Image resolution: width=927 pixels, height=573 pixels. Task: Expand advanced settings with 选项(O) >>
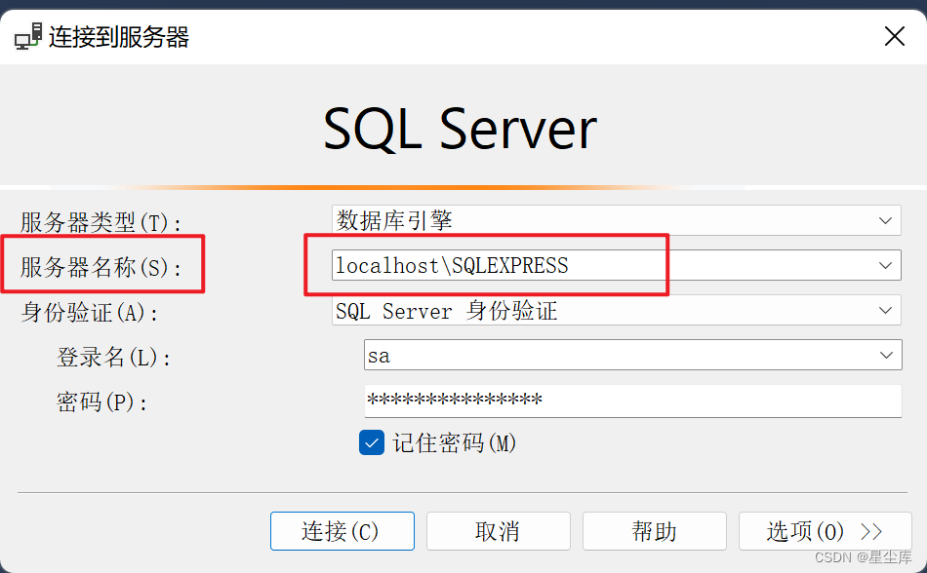[x=825, y=531]
